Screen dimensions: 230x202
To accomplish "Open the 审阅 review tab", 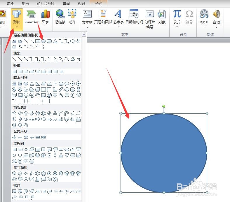I will point(66,3).
